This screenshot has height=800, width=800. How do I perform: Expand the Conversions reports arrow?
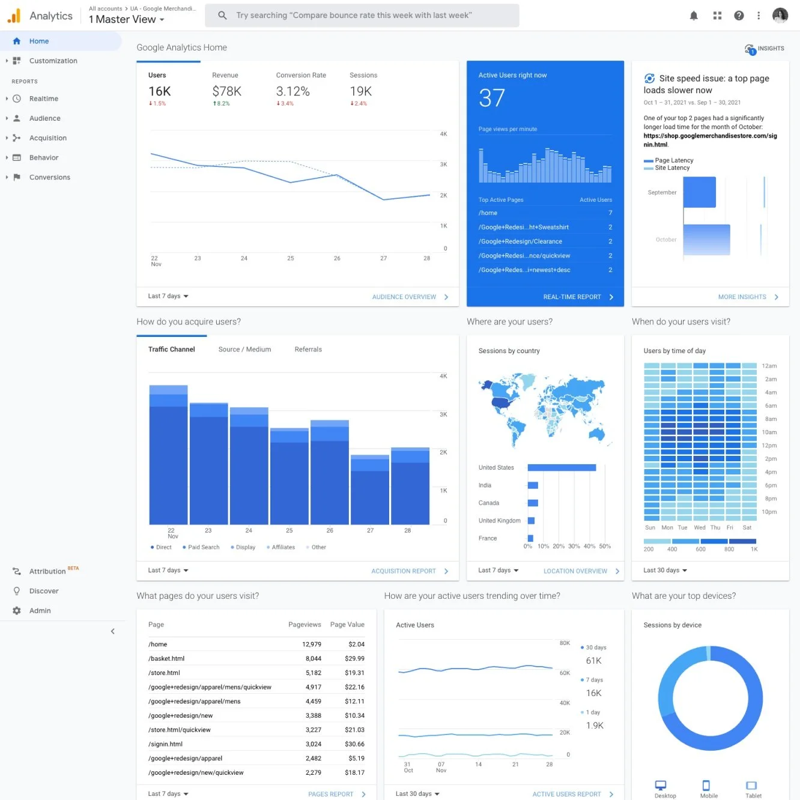(x=7, y=177)
